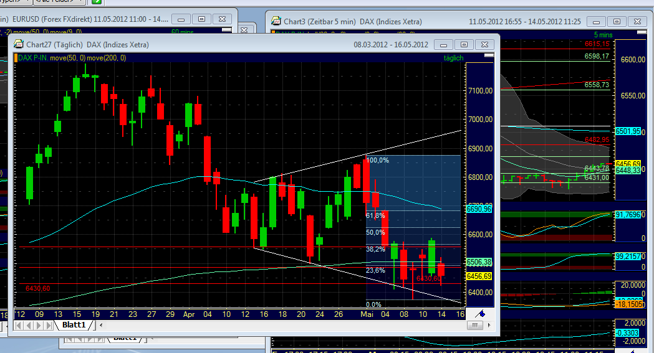Viewport: 654px width, 353px height.
Task: Click the 6506,38 price tag on Chart27 axis
Action: (x=479, y=262)
